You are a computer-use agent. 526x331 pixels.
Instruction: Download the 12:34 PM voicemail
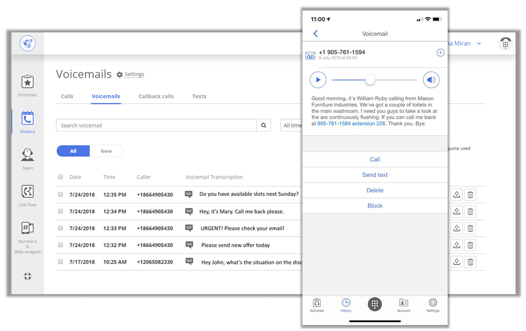[x=457, y=211]
